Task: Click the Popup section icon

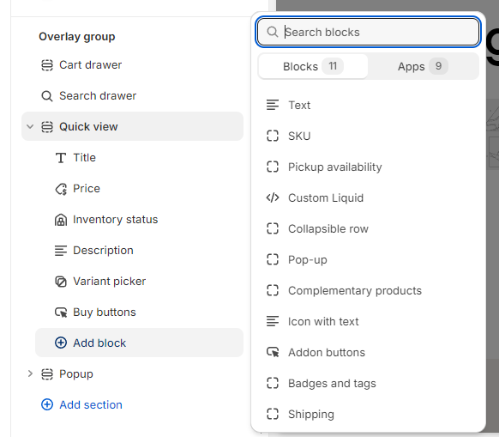Action: pyautogui.click(x=47, y=373)
